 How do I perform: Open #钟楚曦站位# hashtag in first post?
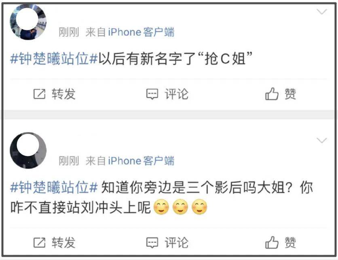[54, 58]
